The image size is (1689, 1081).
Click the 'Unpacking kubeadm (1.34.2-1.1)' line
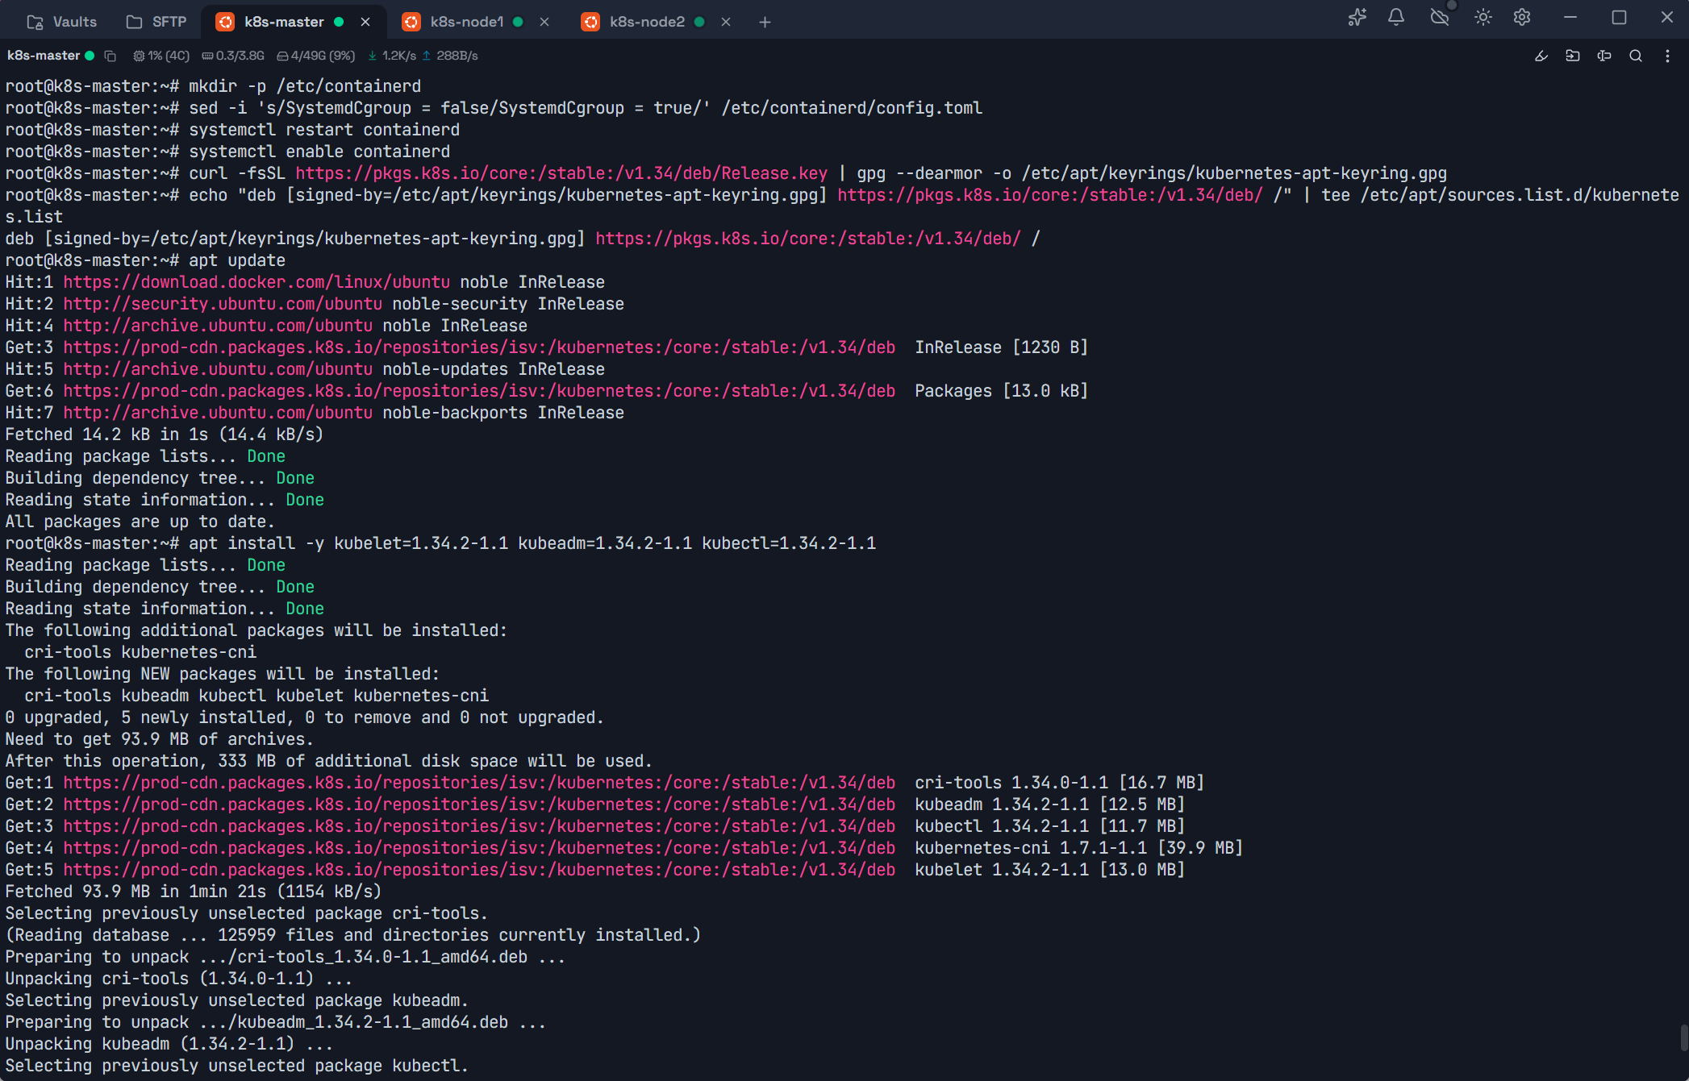[169, 1044]
